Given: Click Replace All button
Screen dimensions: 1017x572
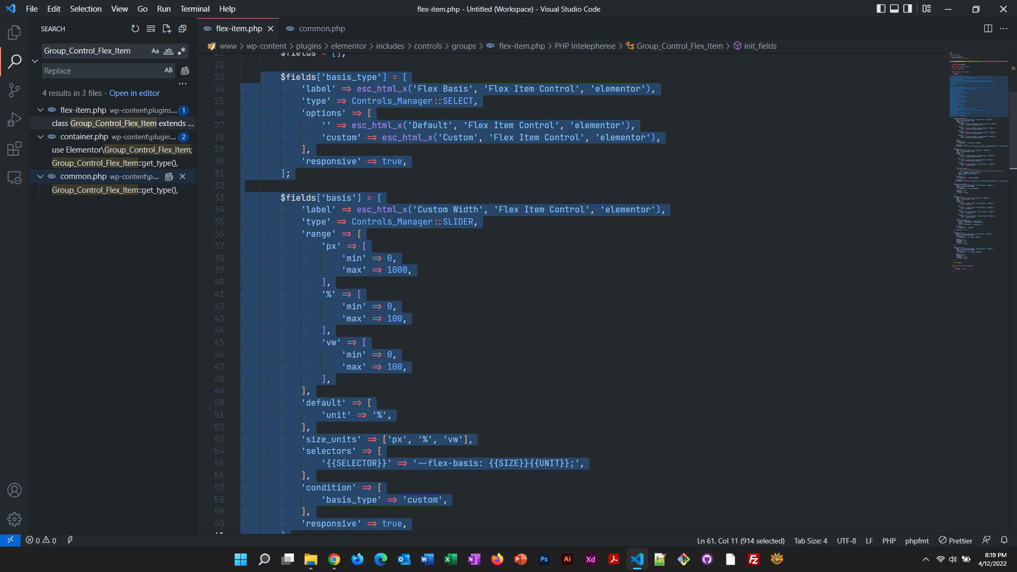Looking at the screenshot, I should pos(185,70).
